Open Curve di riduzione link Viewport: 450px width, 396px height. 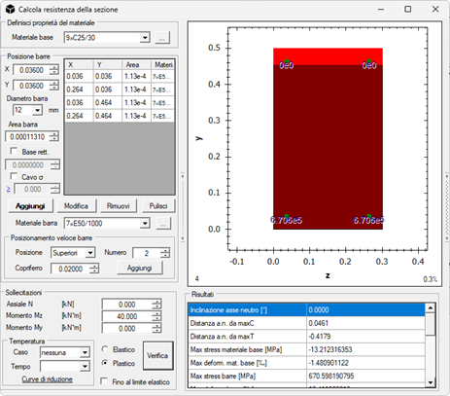click(47, 379)
